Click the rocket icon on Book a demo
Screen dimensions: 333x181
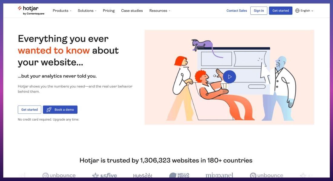49,110
